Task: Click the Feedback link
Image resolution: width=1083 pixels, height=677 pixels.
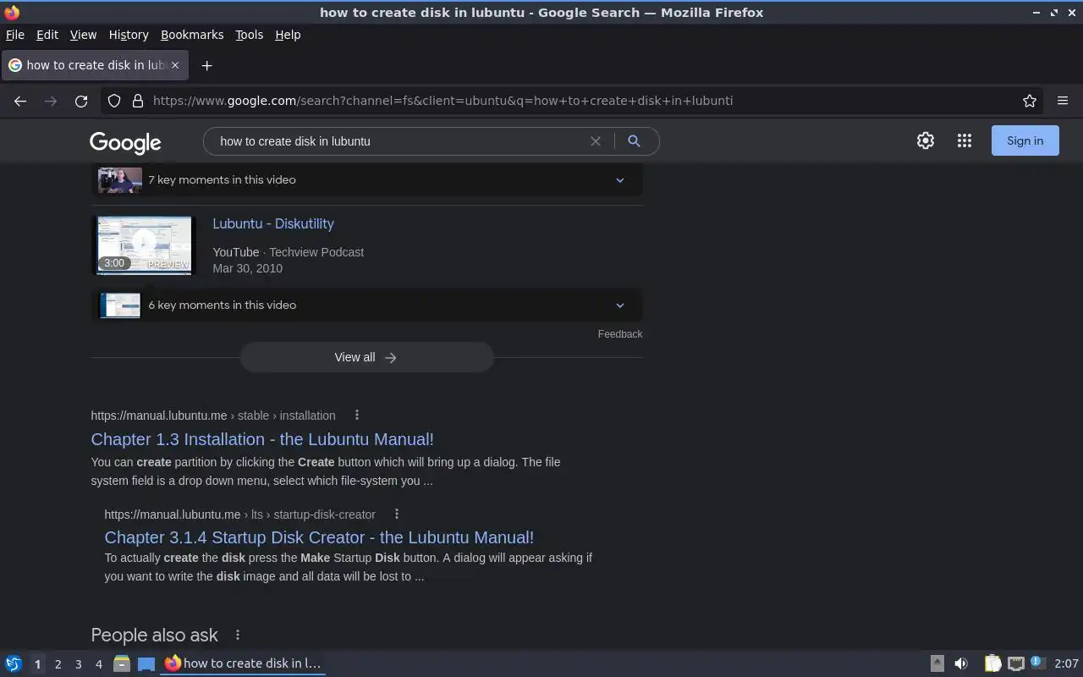Action: 620,334
